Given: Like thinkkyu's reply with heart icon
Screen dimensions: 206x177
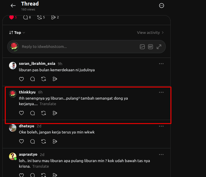Looking at the screenshot, I should 21,113.
